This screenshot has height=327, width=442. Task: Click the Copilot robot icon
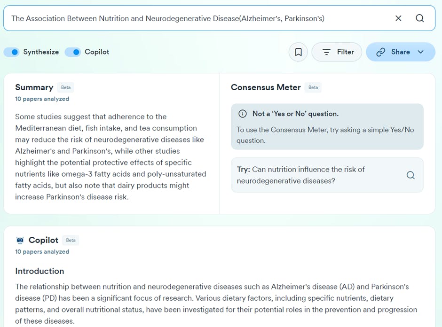point(20,240)
